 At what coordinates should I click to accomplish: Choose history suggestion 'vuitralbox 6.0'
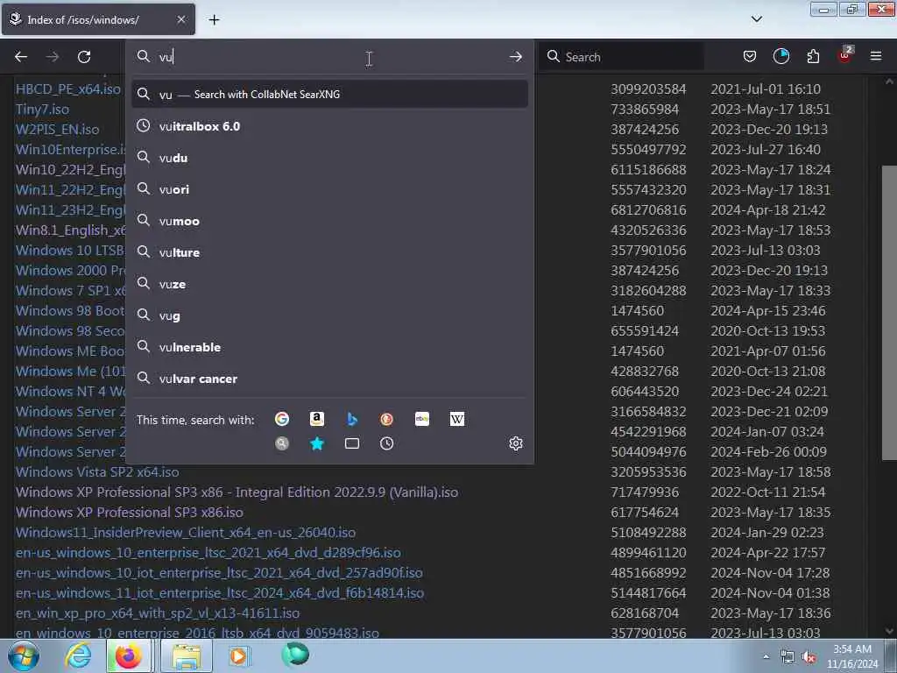coord(329,126)
